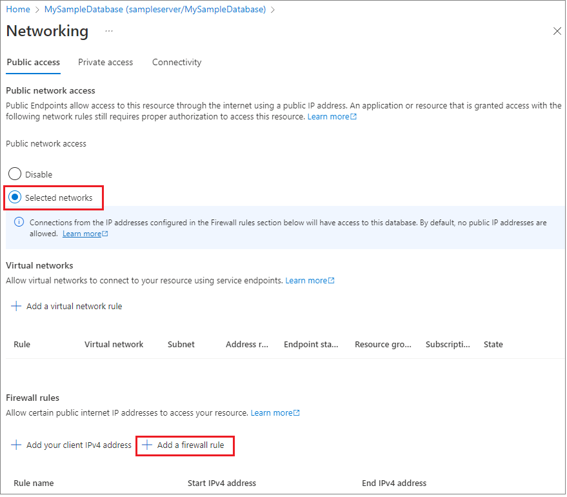Click the plus icon for Add your client IPv4 address
Viewport: 567px width, 497px height.
point(16,445)
